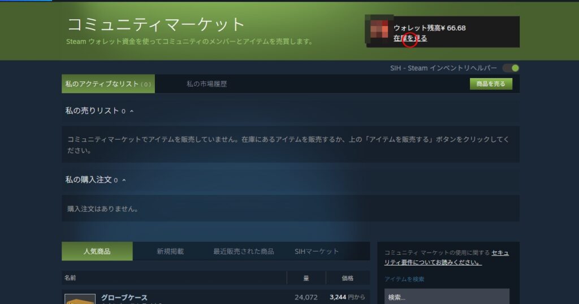The width and height of the screenshot is (579, 304).
Task: Open the グローブケース item name
Action: (x=124, y=298)
